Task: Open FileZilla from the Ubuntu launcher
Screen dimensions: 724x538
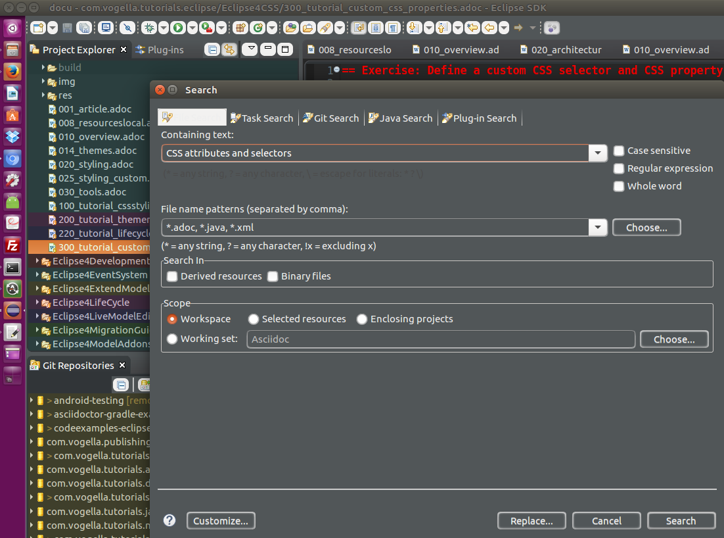Action: point(12,245)
